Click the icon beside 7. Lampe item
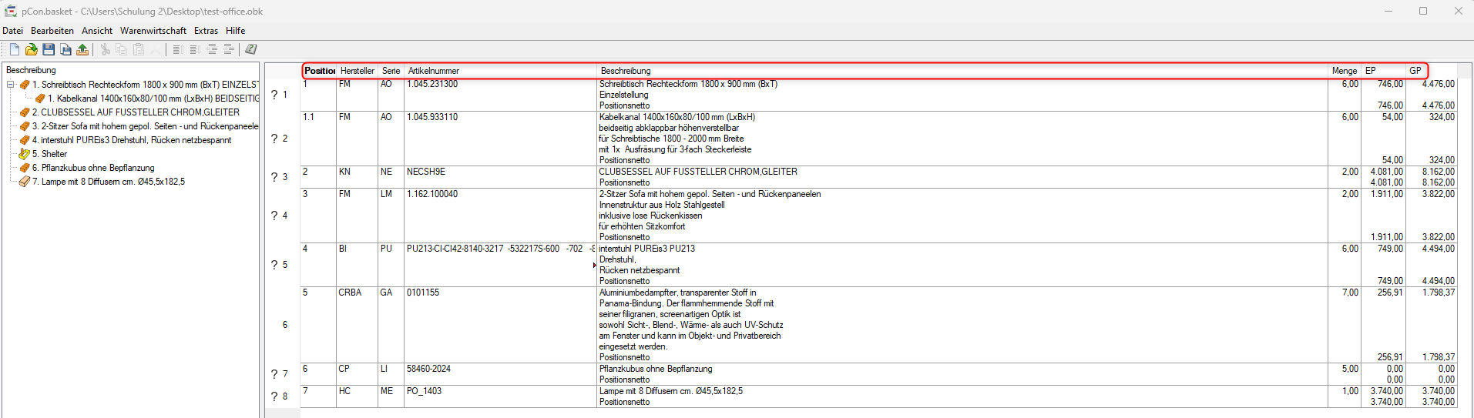 25,182
